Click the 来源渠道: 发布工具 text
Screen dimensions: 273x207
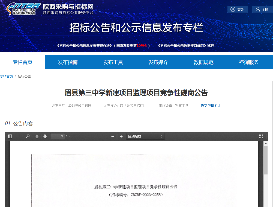click(x=173, y=106)
